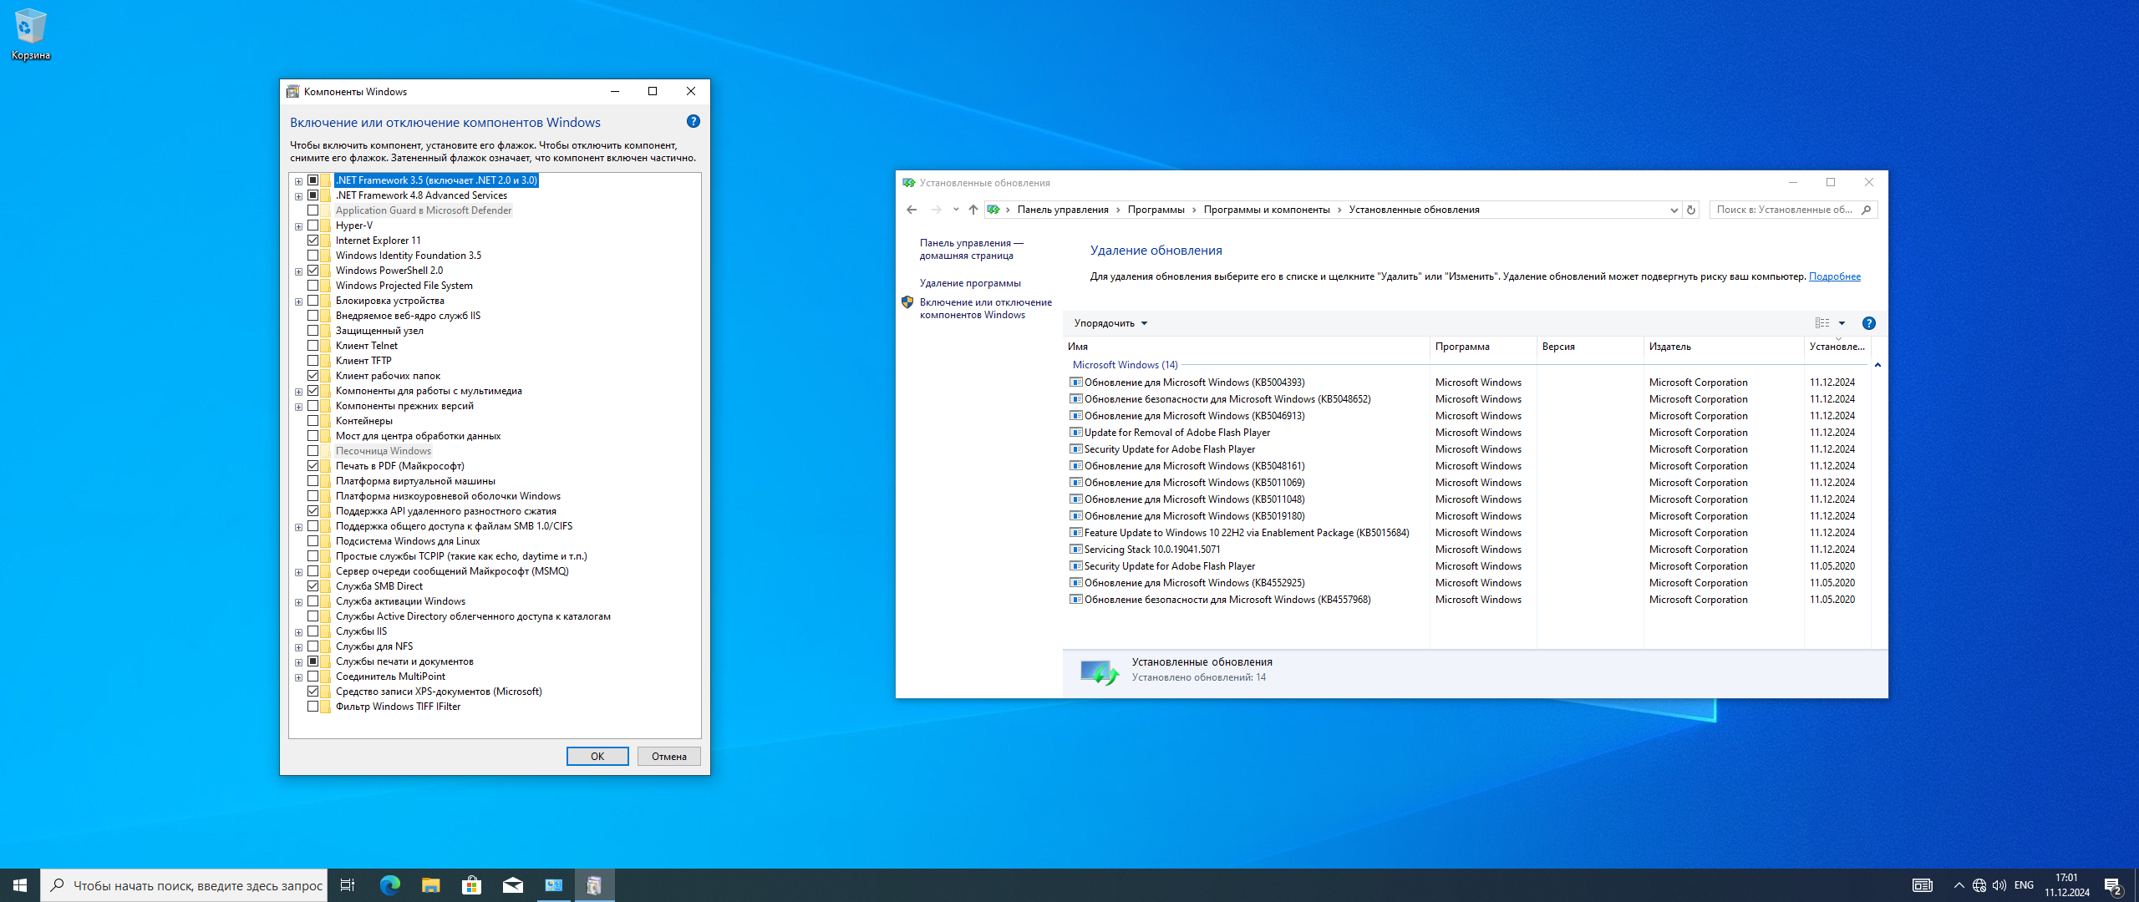Open the Подробнее link
This screenshot has width=2139, height=902.
1834,276
